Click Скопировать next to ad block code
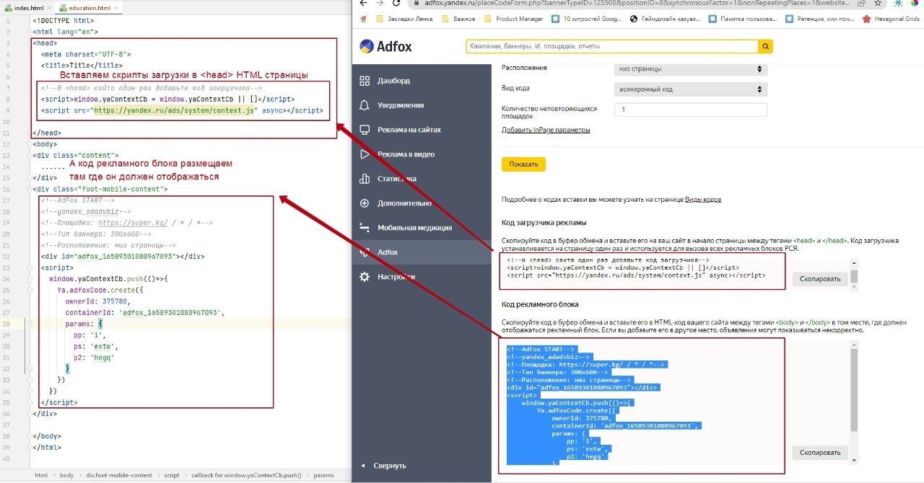 [820, 453]
